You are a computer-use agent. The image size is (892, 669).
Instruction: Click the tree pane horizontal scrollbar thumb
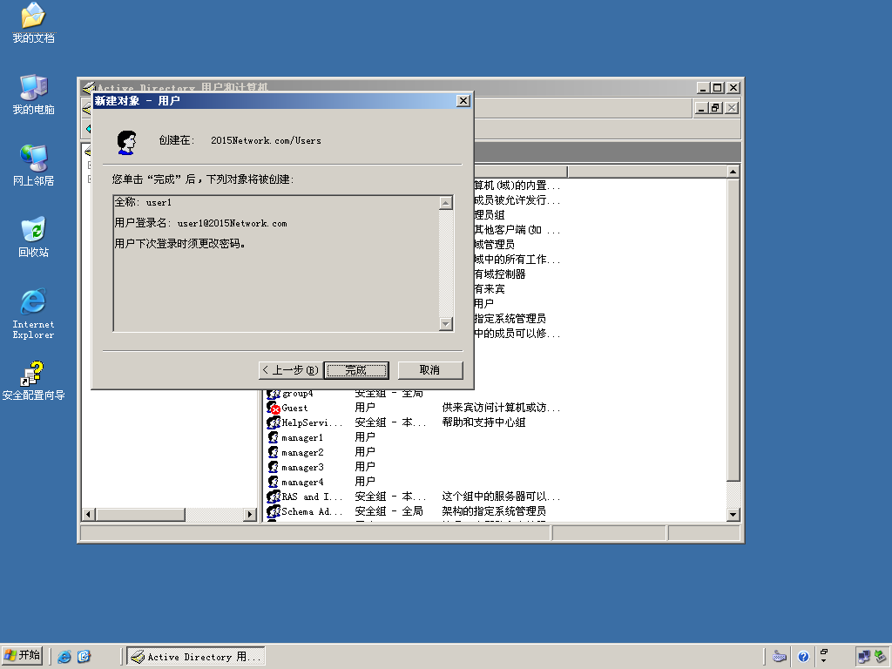click(140, 514)
